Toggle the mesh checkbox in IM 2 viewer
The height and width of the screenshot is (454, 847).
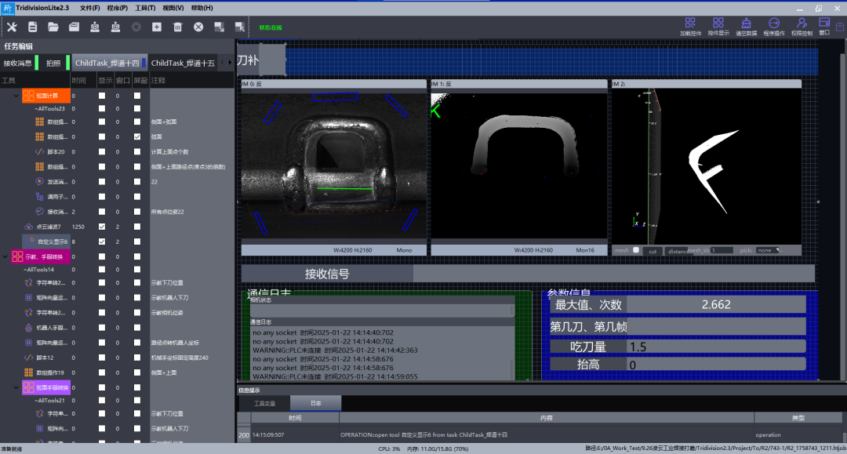tap(636, 250)
